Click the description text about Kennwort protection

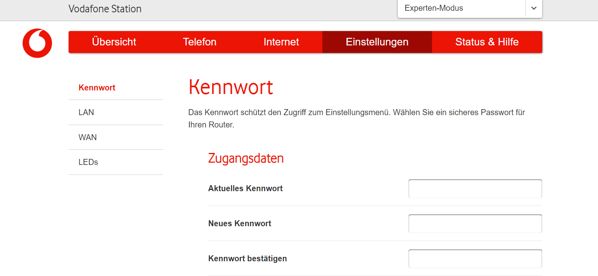pos(357,118)
